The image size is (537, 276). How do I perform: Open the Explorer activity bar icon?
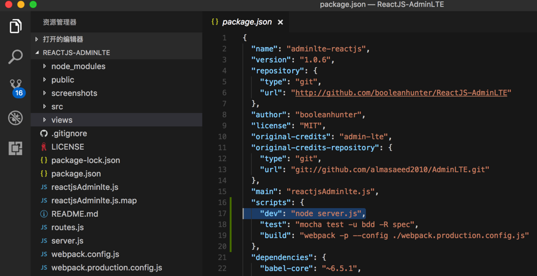click(15, 26)
